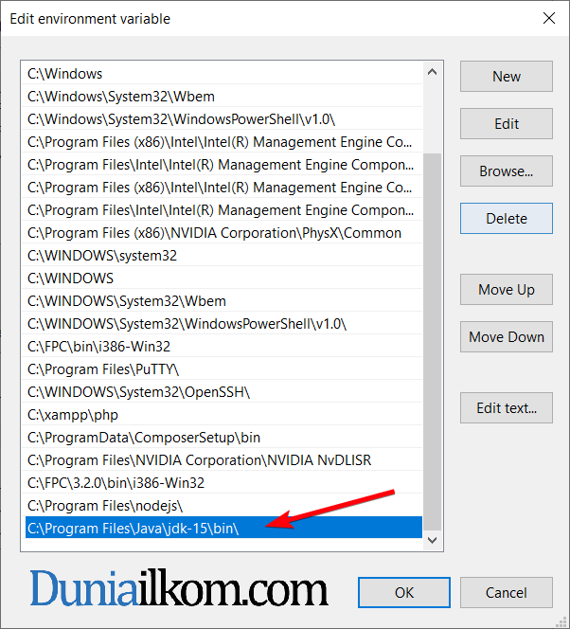The height and width of the screenshot is (629, 570).
Task: Select the C:\xampp\php entry
Action: (x=223, y=415)
